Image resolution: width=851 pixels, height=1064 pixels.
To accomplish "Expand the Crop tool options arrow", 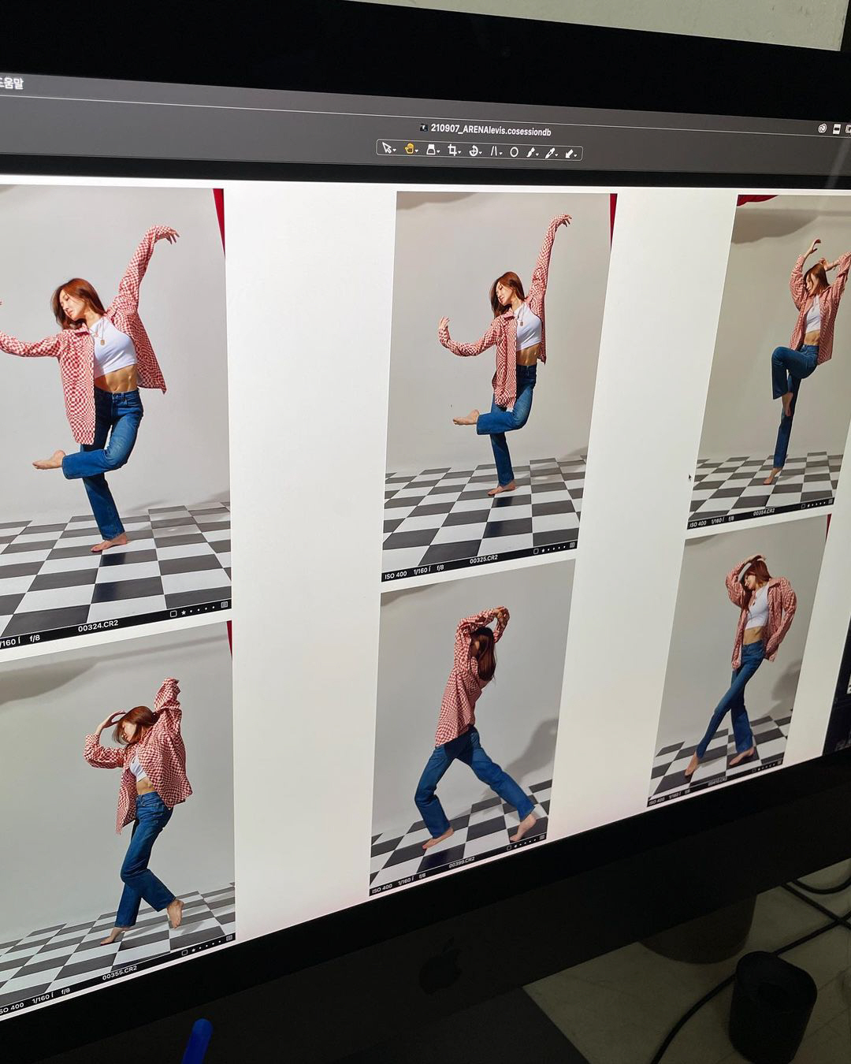I will tap(459, 152).
